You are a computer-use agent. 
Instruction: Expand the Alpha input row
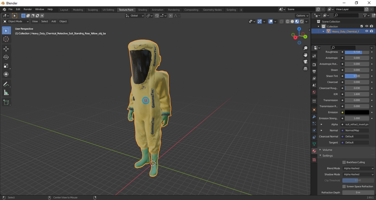(321, 124)
